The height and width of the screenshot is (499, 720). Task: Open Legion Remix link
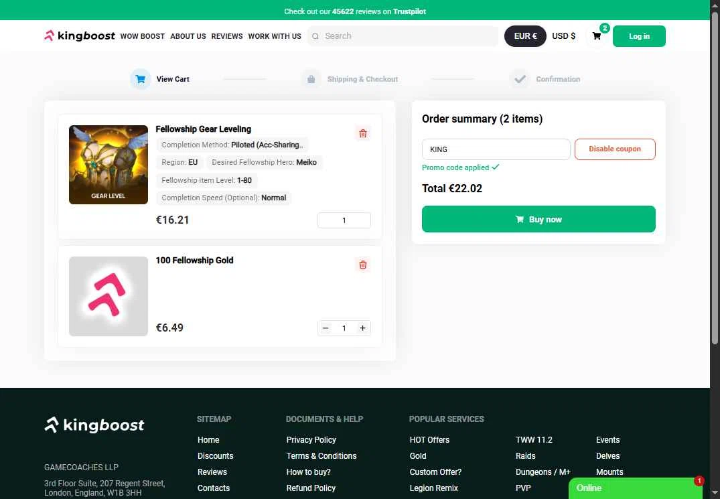click(x=433, y=488)
